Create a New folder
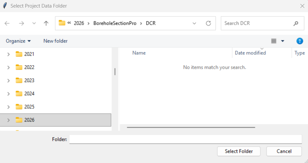This screenshot has width=308, height=163. coord(55,41)
